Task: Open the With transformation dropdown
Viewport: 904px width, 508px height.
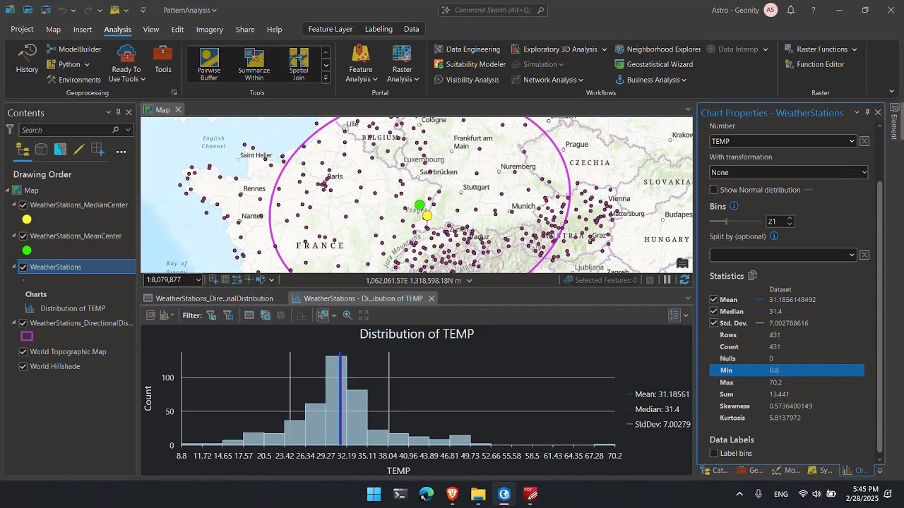Action: coord(789,172)
